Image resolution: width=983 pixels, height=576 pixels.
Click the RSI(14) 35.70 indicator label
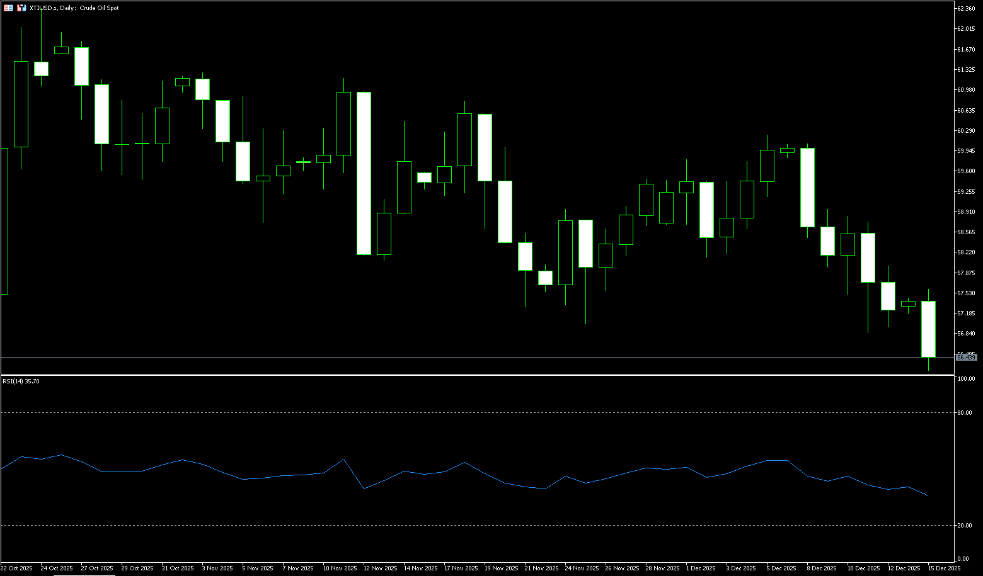[21, 381]
